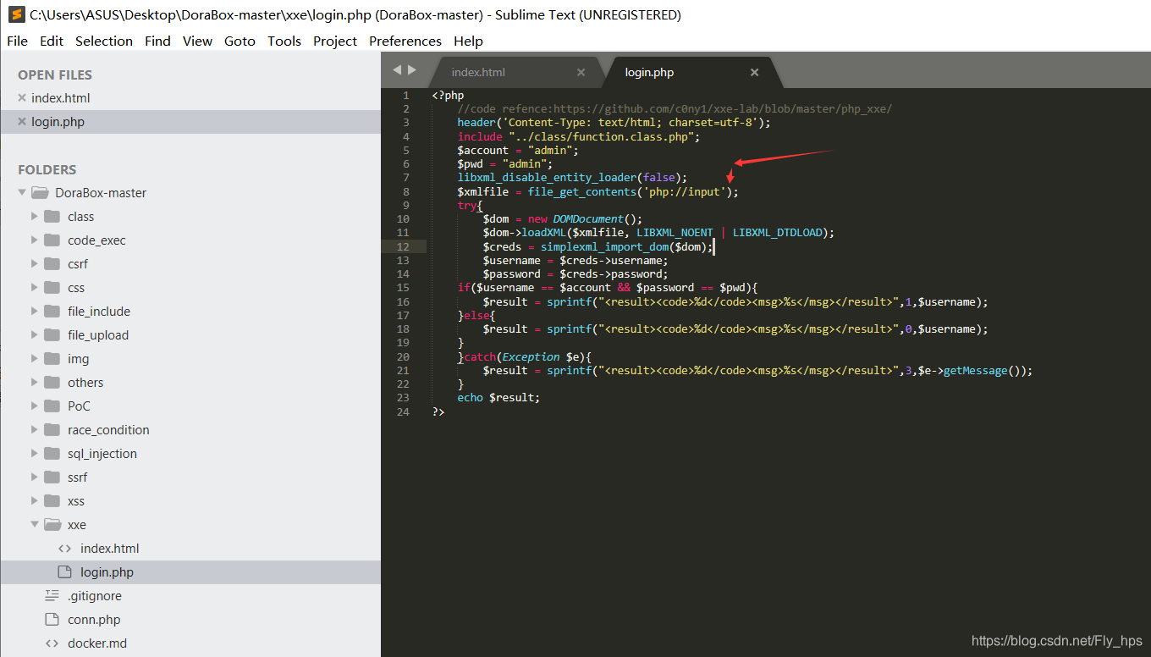Click line number 24 in gutter
Viewport: 1151px width, 657px height.
point(404,411)
